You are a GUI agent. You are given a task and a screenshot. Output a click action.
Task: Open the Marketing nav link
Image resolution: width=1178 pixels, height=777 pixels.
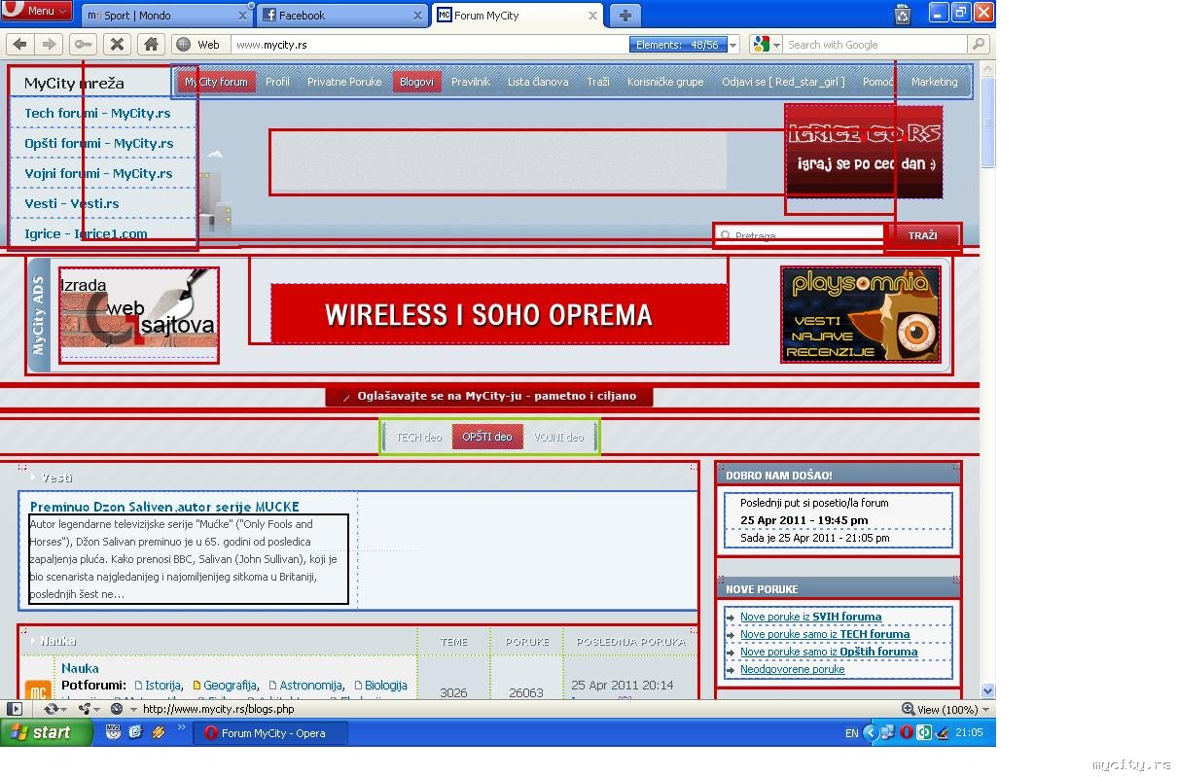pyautogui.click(x=934, y=82)
